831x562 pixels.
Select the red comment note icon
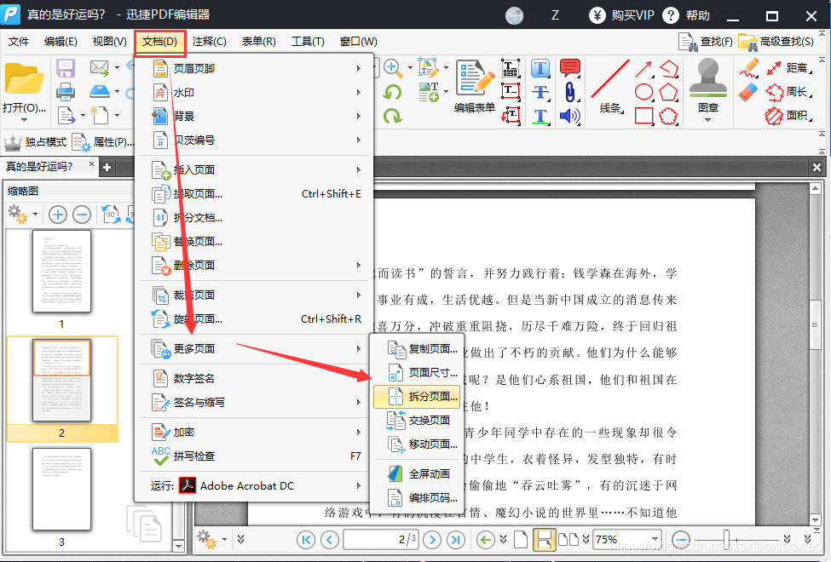[569, 68]
